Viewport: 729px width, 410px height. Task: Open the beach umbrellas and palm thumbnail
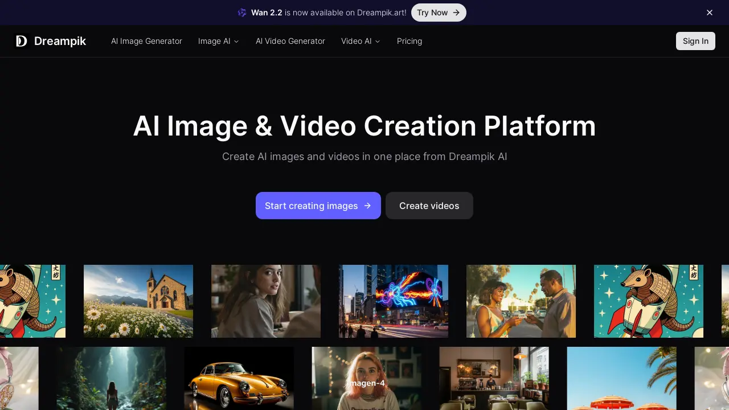pyautogui.click(x=621, y=379)
